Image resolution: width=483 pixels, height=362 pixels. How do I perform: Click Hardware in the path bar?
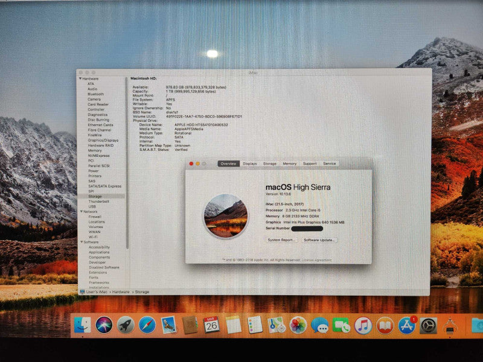[121, 292]
